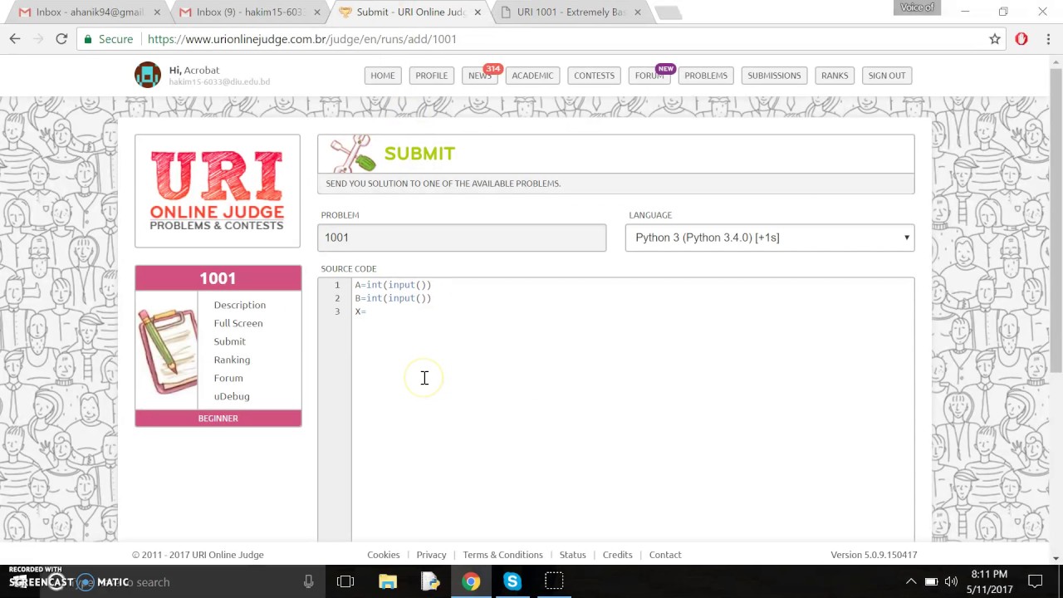
Task: Open the SUBMISSIONS menu item
Action: (x=774, y=76)
